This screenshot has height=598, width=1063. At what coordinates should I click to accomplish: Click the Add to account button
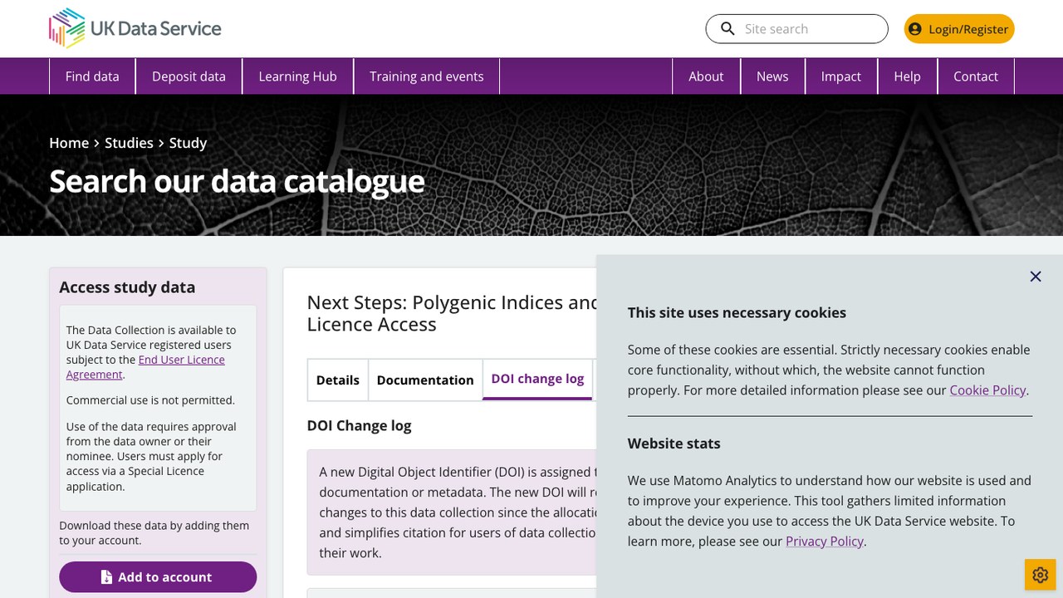[158, 577]
